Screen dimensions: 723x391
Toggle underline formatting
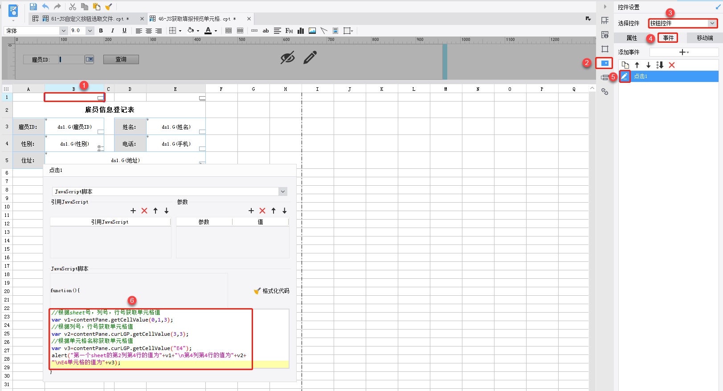click(124, 31)
